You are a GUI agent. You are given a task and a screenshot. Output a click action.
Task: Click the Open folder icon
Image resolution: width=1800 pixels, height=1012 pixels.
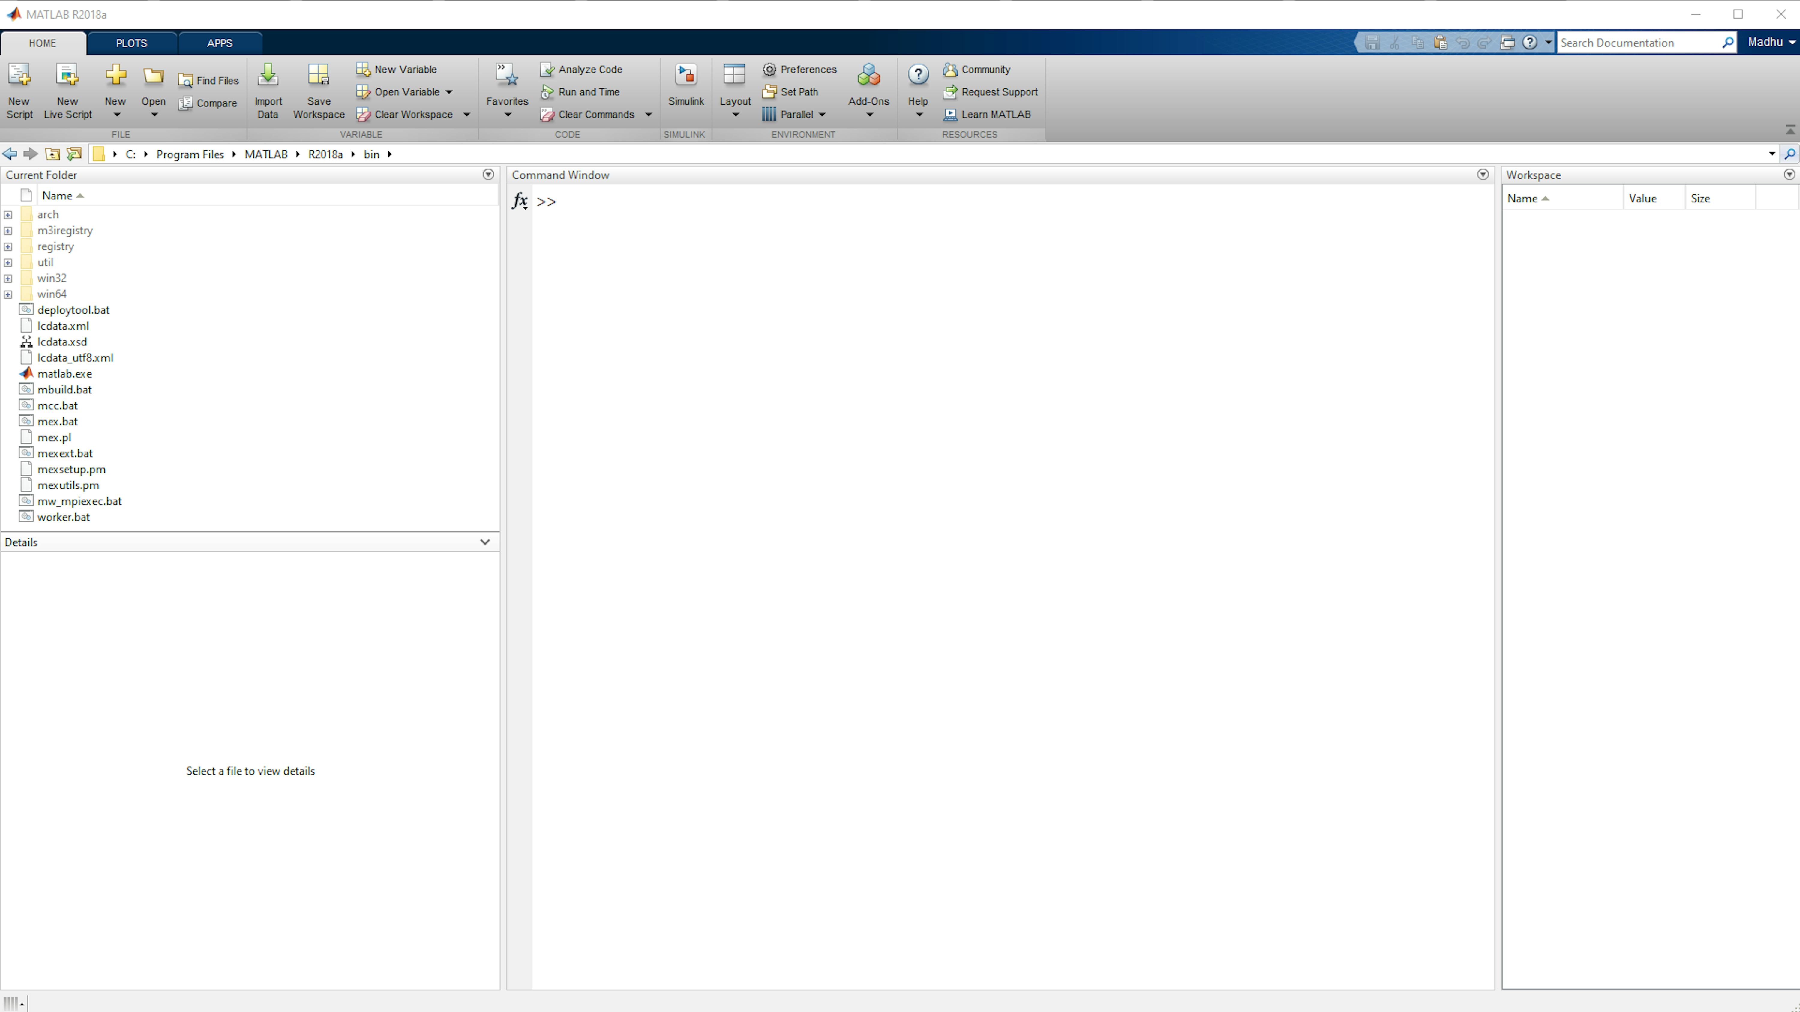pyautogui.click(x=154, y=77)
